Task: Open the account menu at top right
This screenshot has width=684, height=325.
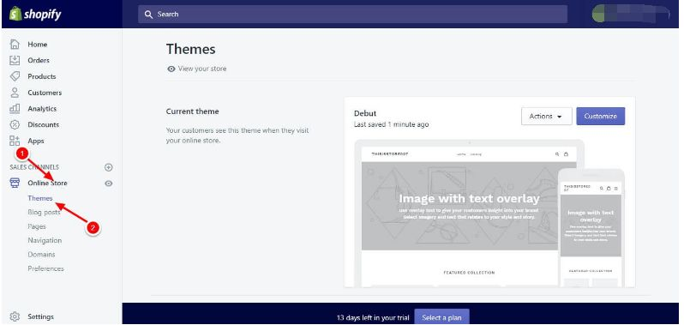Action: [x=631, y=14]
